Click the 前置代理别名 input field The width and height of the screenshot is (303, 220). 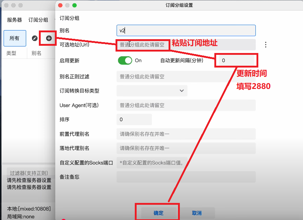(186, 134)
